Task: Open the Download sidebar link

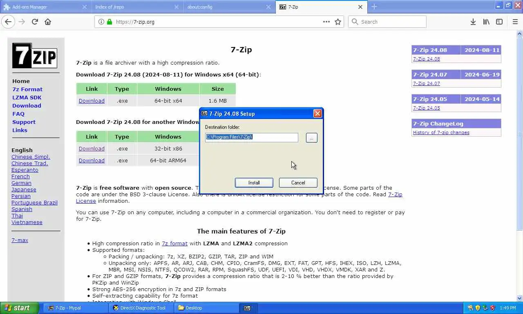Action: 27,105
